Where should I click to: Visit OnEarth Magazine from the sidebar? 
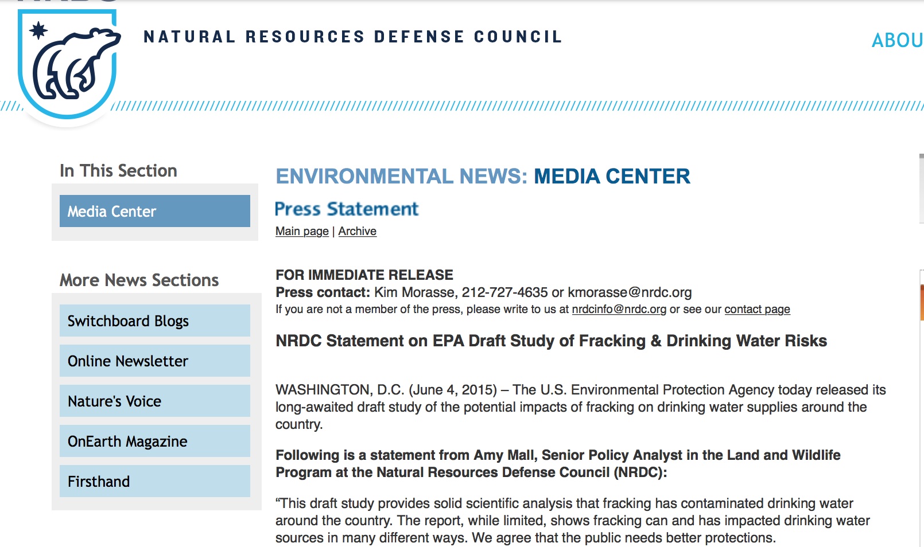pos(154,441)
